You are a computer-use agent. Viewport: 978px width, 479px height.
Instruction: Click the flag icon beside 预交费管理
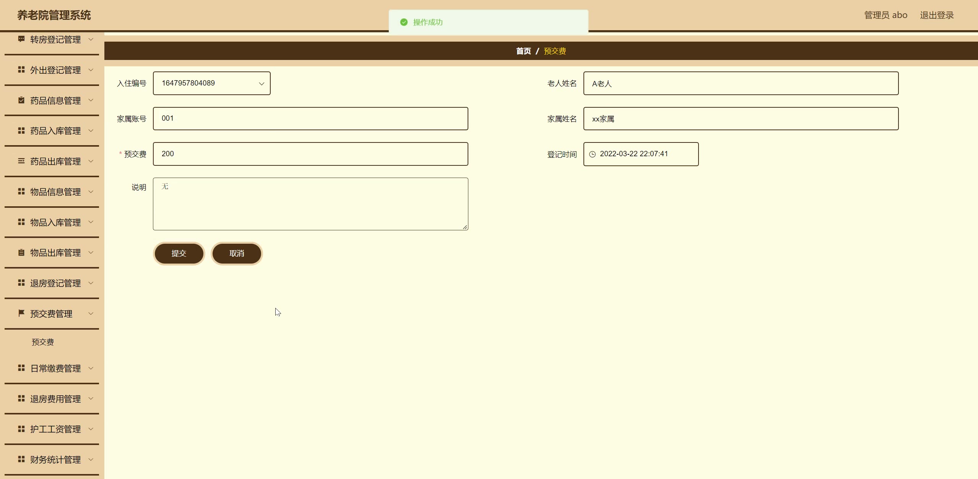click(21, 313)
